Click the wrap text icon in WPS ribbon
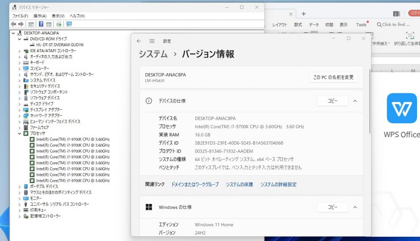Screen dimensions: 420x241 410,35
